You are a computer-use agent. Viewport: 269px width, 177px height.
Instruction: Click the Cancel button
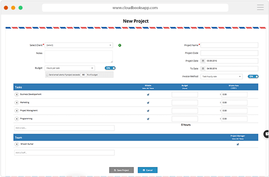[x=148, y=170]
